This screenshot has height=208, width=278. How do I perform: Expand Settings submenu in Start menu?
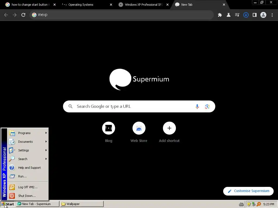[x=28, y=150]
